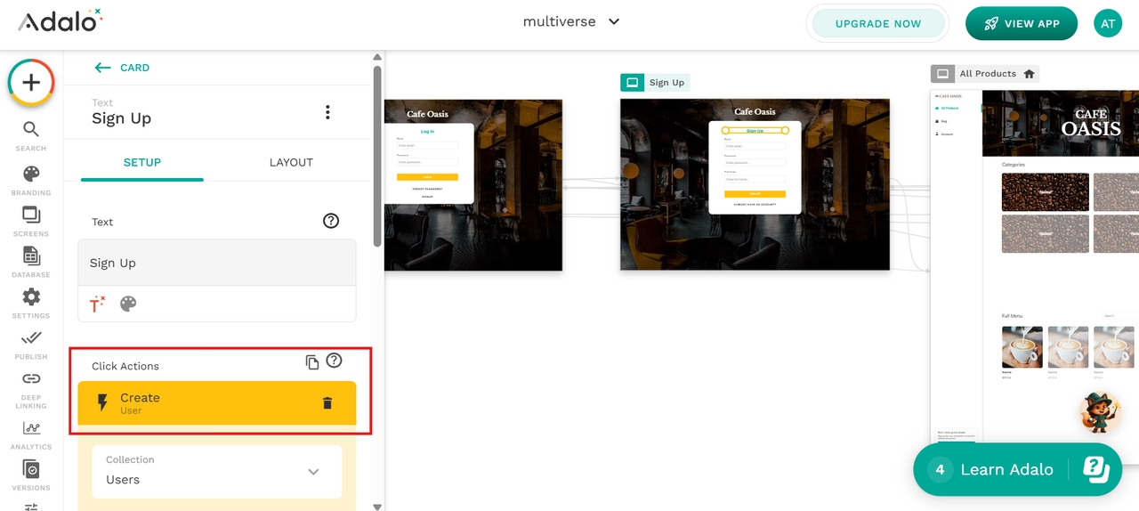
Task: Open the three-dot menu for Sign Up text
Action: [327, 112]
